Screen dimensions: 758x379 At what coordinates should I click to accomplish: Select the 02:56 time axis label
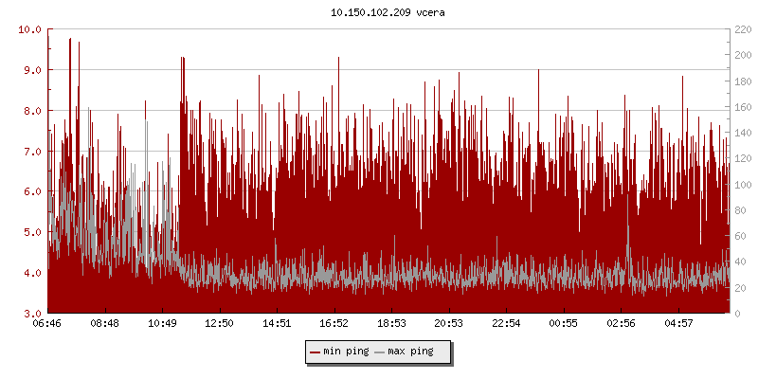(622, 323)
